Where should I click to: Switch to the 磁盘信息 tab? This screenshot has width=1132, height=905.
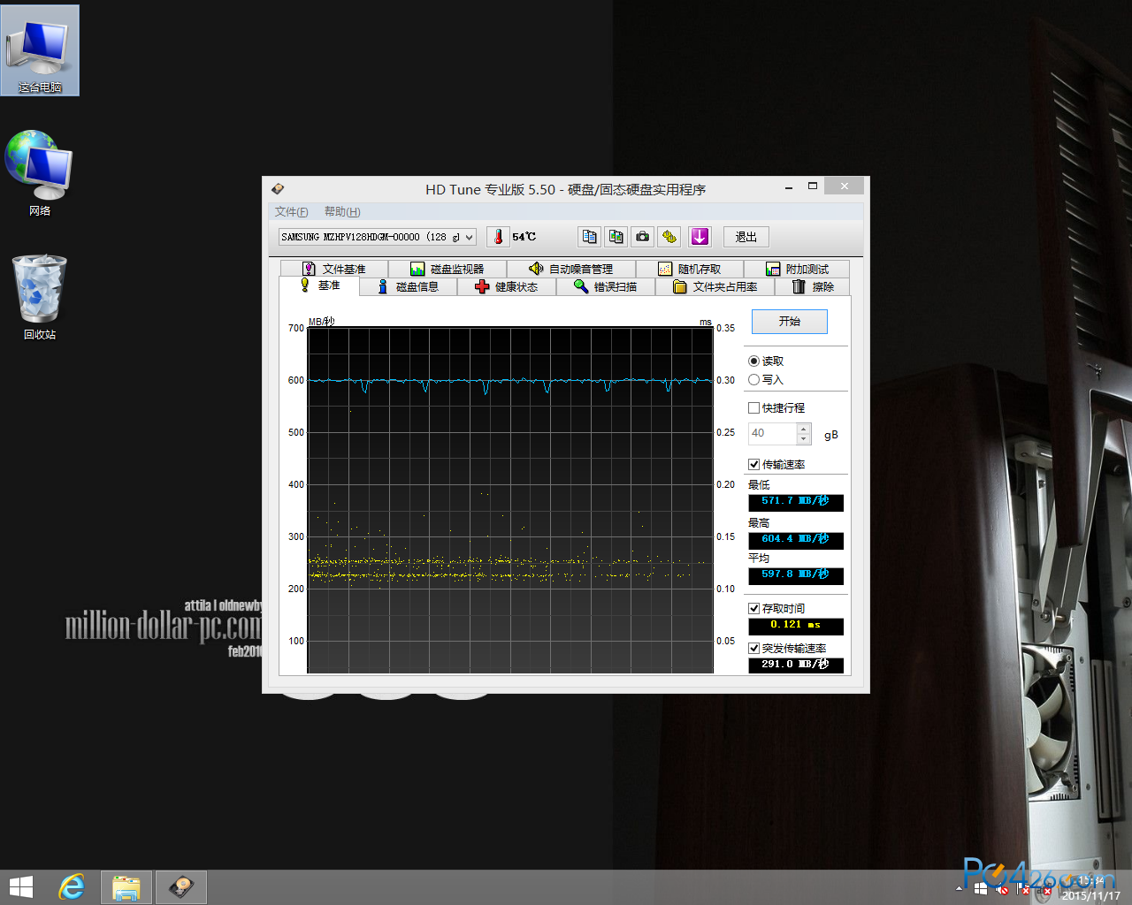pyautogui.click(x=409, y=286)
